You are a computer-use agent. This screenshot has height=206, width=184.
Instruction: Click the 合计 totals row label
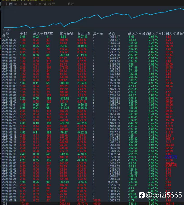(6, 204)
